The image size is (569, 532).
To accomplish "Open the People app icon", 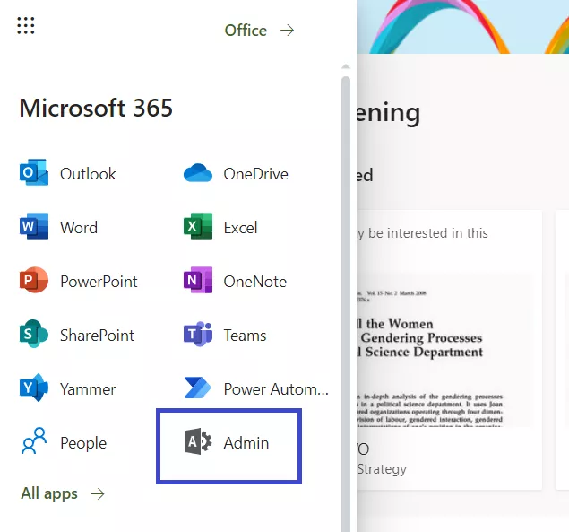I will [x=34, y=441].
